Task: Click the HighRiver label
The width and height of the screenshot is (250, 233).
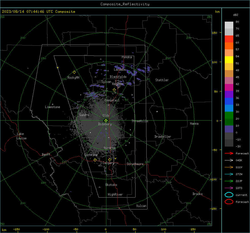Action: coord(115,194)
